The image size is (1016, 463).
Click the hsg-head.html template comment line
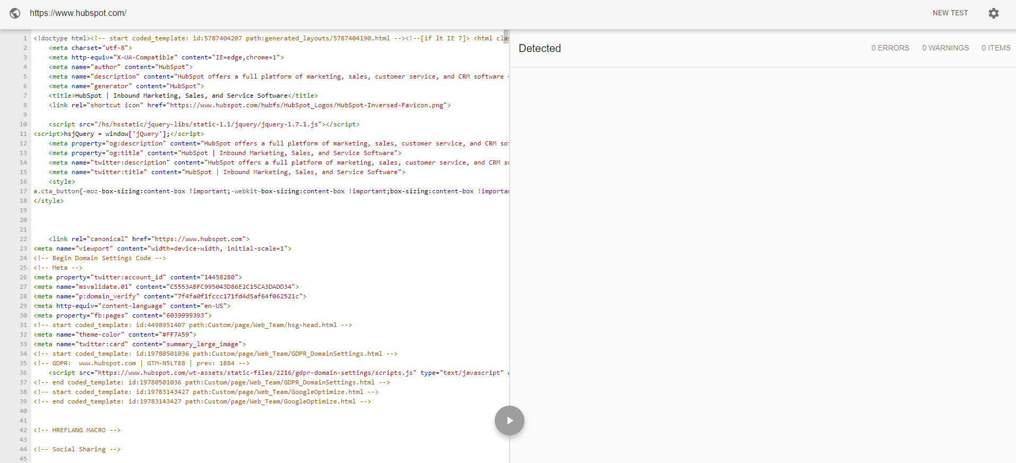pyautogui.click(x=193, y=325)
